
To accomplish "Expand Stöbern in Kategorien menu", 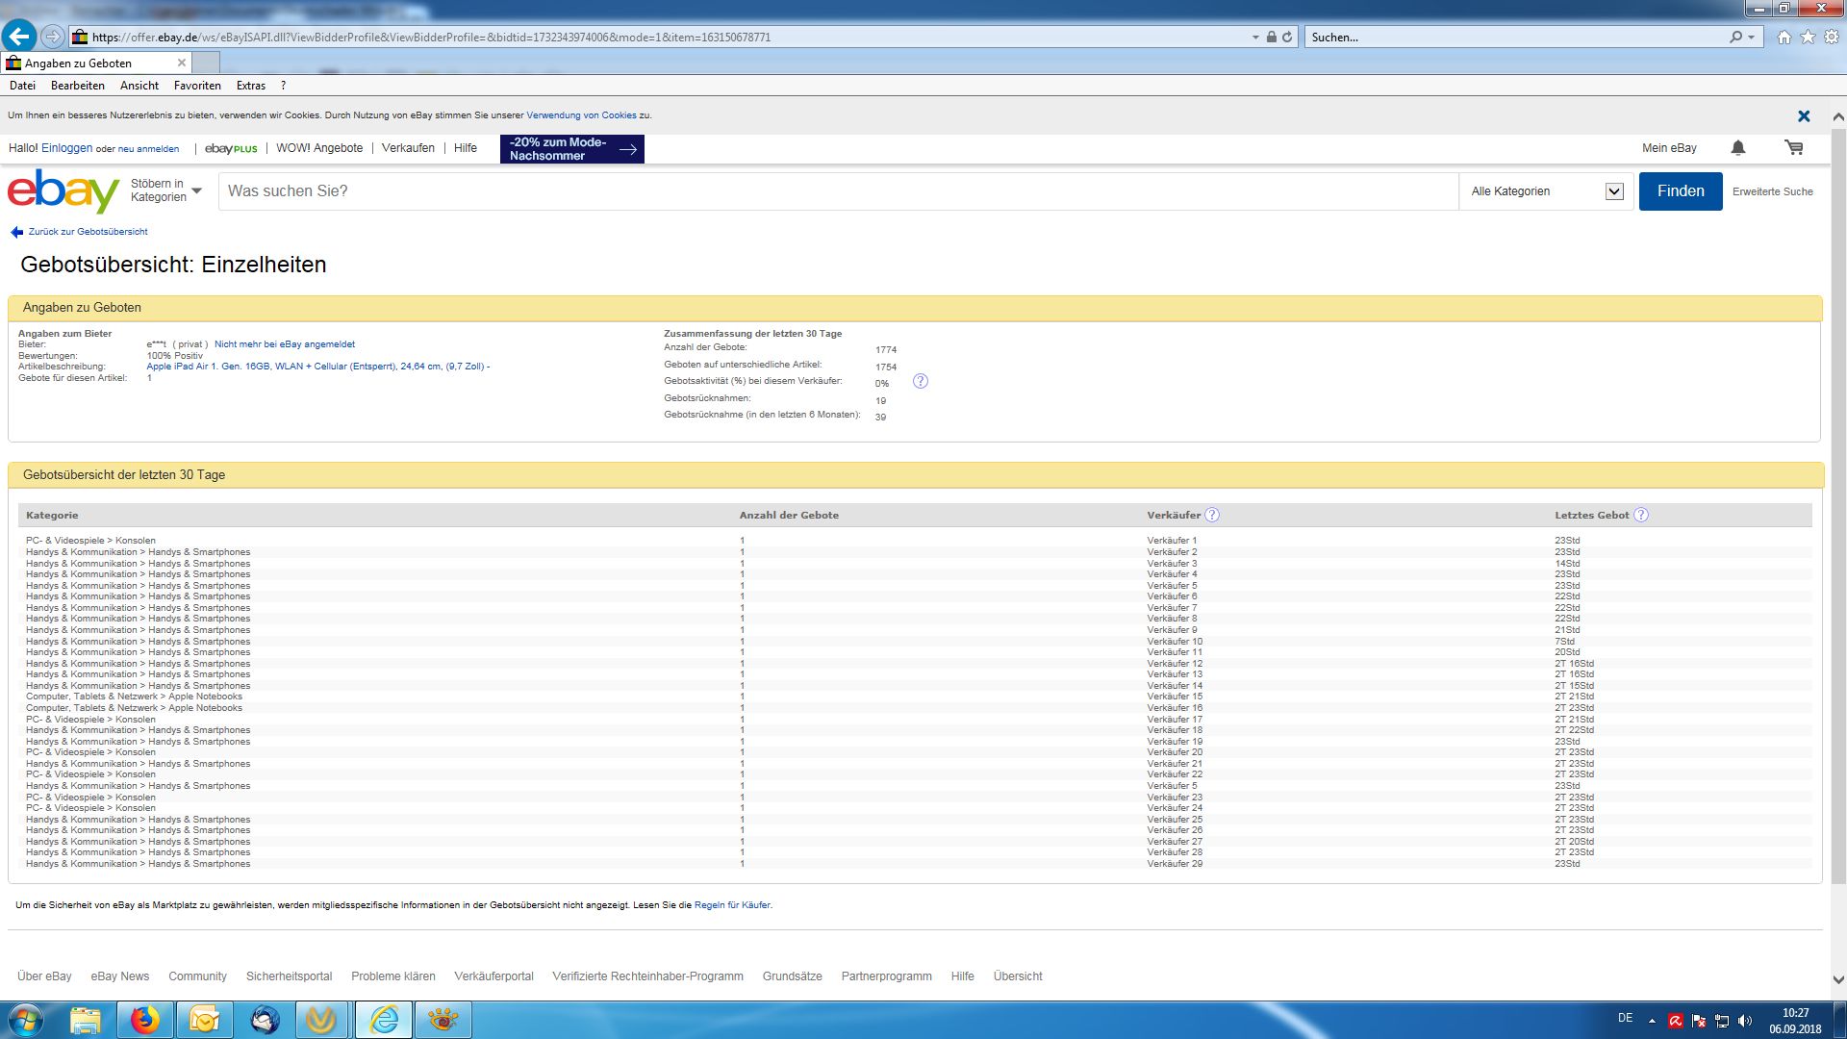I will click(x=166, y=190).
